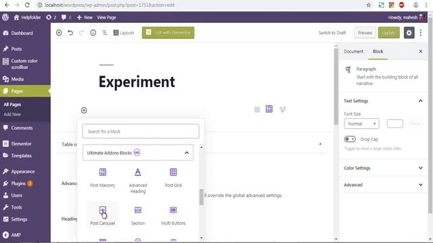
Task: Insert the Post Grid block
Action: pos(173,178)
